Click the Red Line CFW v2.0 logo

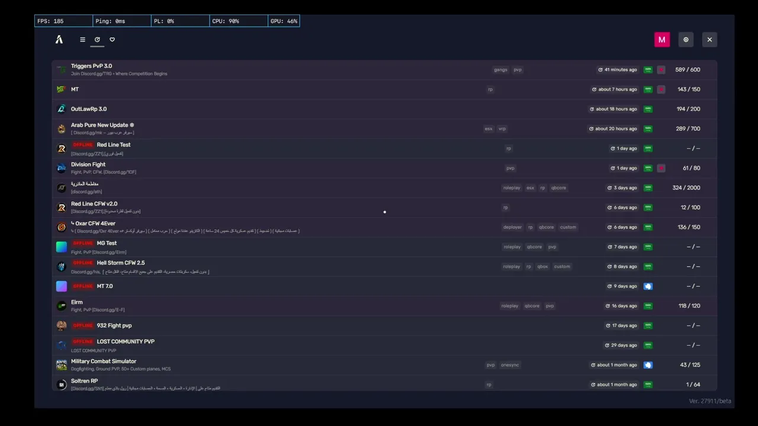(x=62, y=208)
